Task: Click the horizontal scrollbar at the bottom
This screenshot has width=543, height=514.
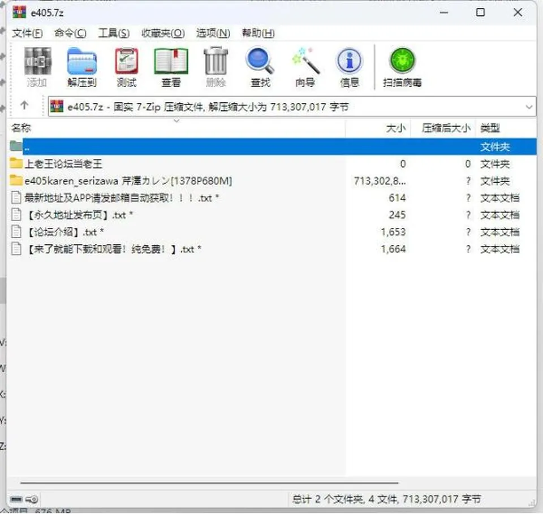Action: click(x=209, y=482)
